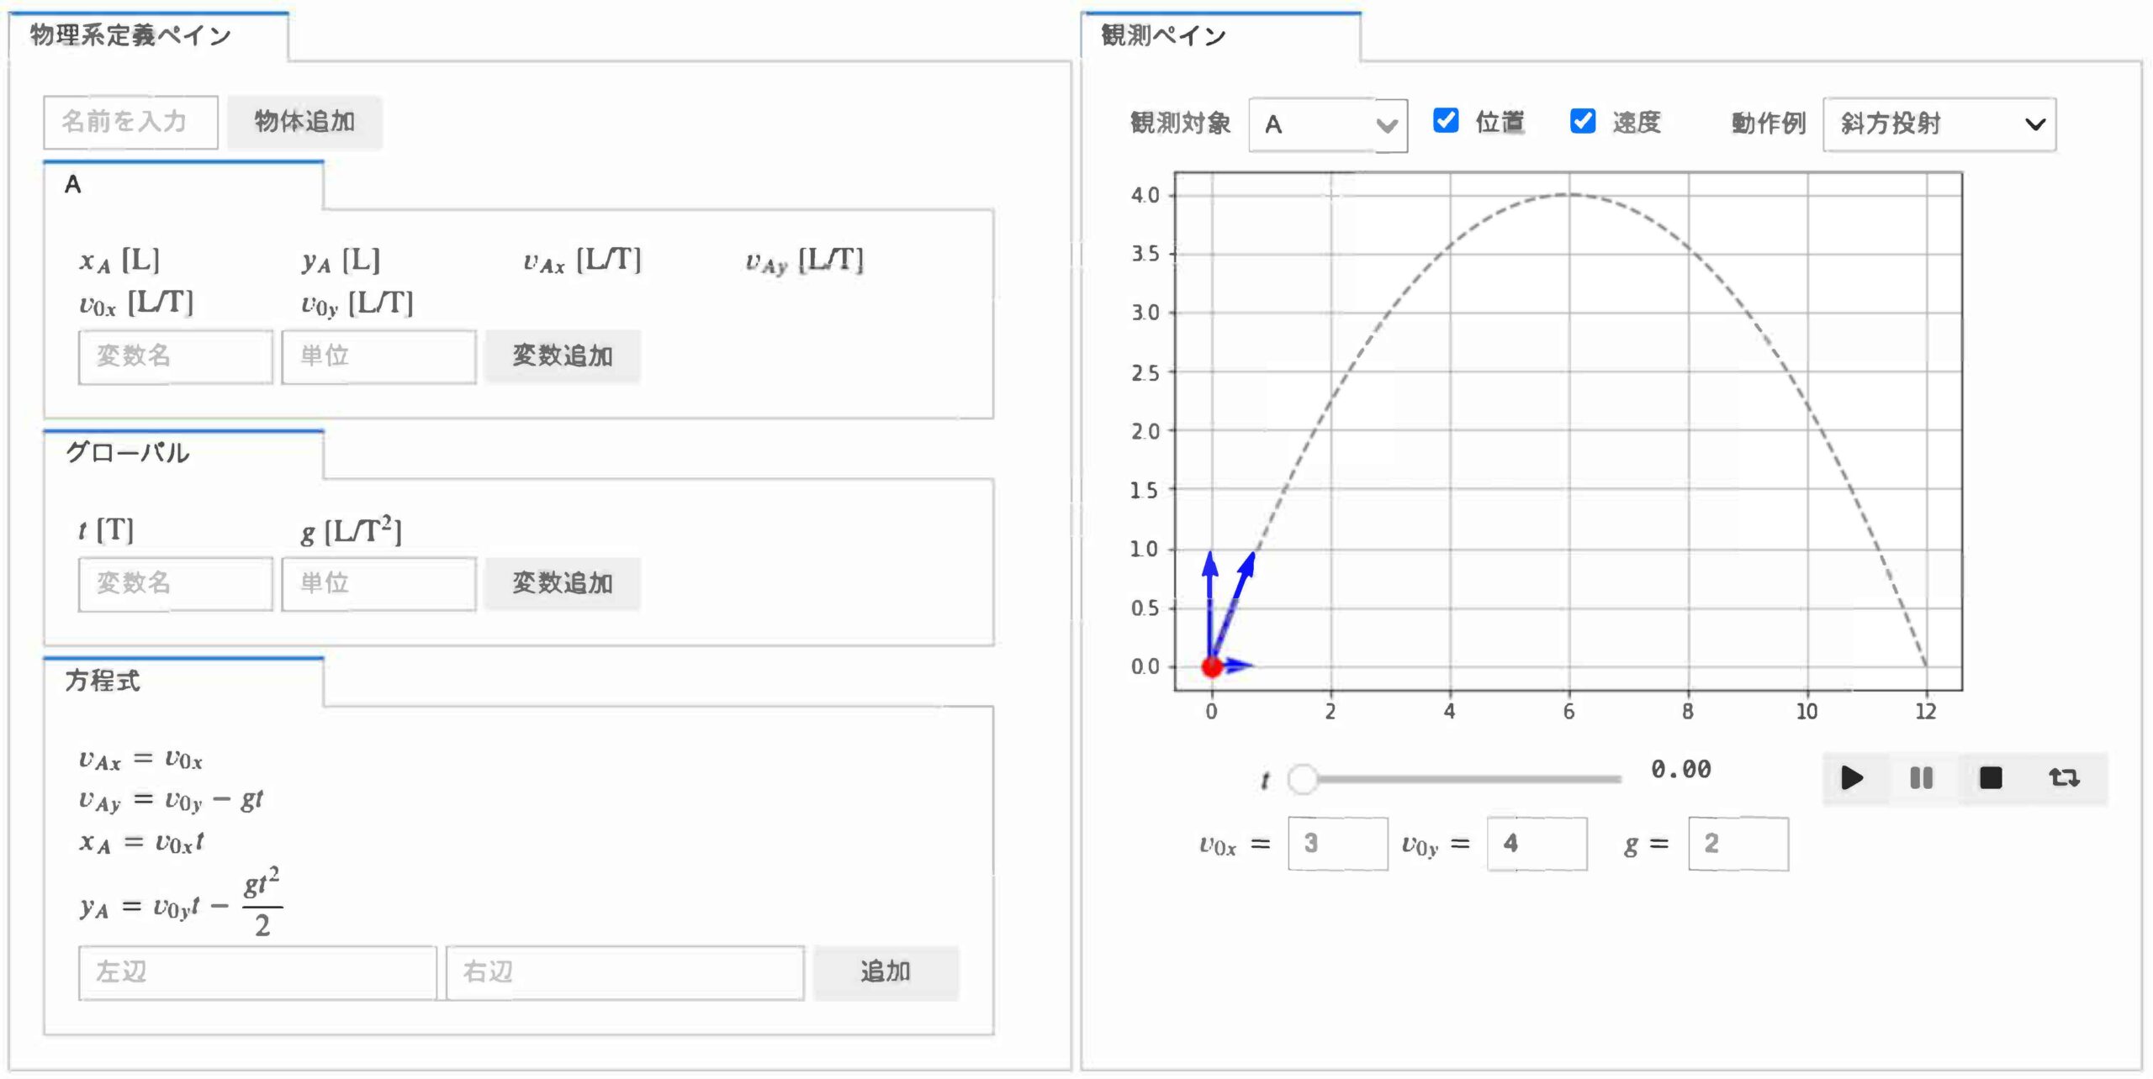Select the 観測ペイン tab
This screenshot has height=1079, width=2153.
[x=1220, y=36]
